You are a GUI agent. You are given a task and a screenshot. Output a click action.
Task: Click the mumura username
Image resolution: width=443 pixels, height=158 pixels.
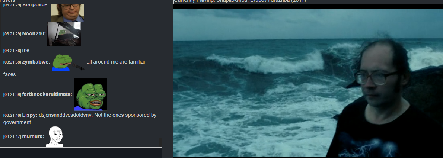34,136
